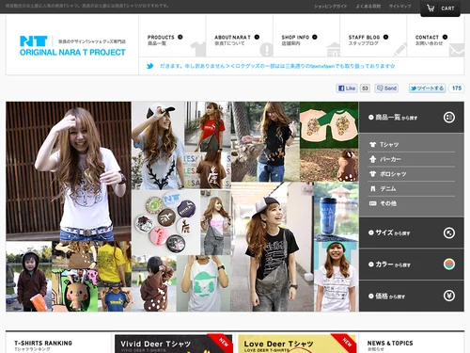Click the Facebook like count 53

[x=365, y=88]
